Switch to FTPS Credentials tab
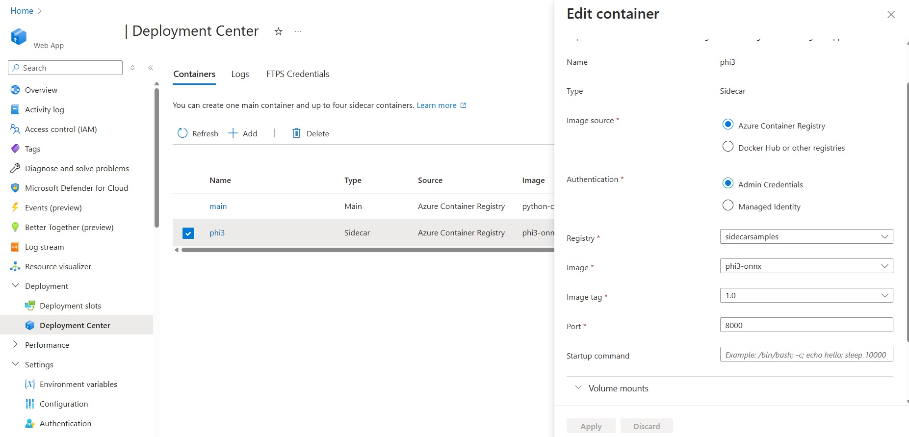 click(297, 74)
